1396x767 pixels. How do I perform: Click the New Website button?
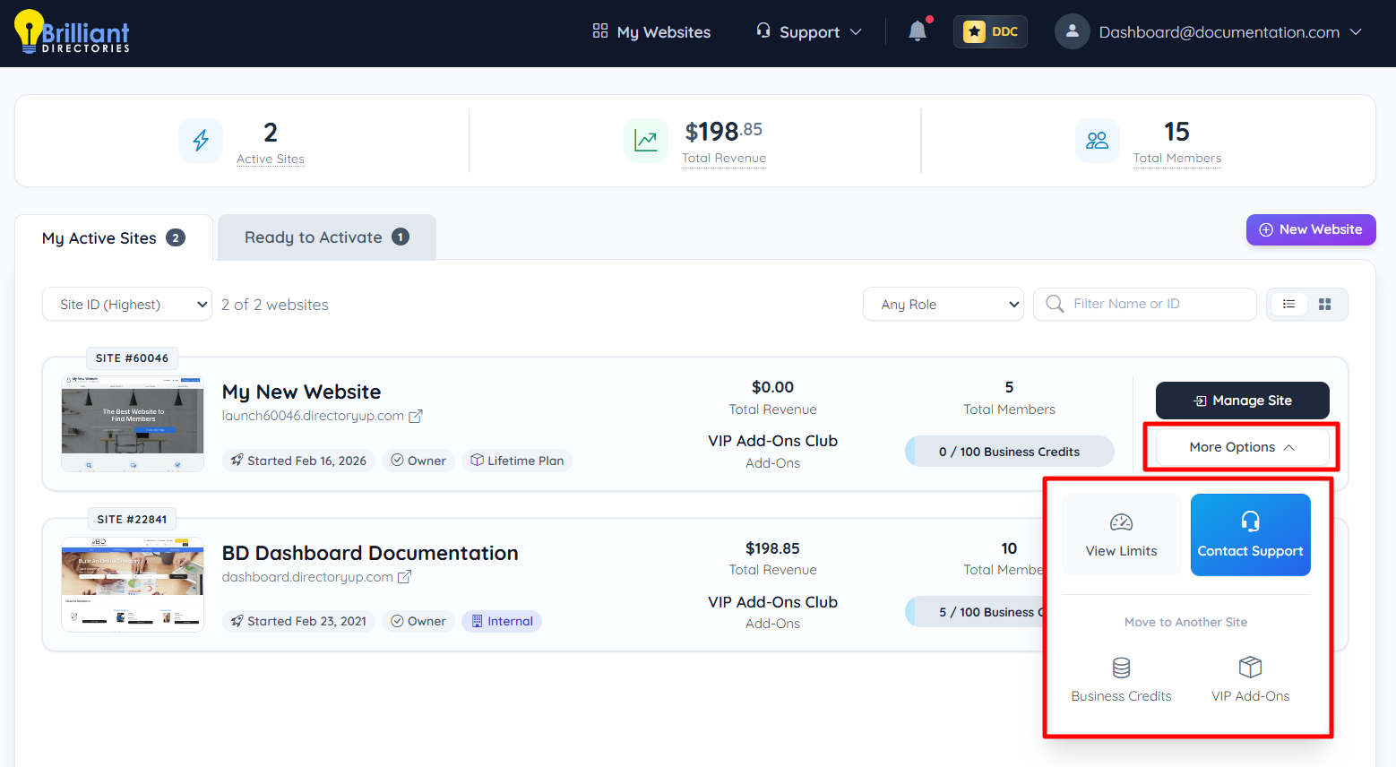click(x=1311, y=229)
